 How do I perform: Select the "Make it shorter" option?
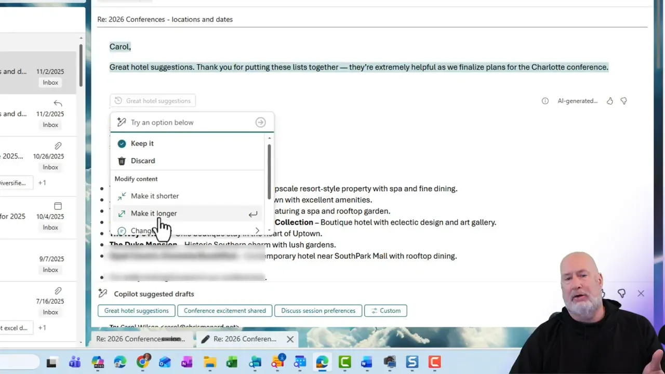click(154, 196)
